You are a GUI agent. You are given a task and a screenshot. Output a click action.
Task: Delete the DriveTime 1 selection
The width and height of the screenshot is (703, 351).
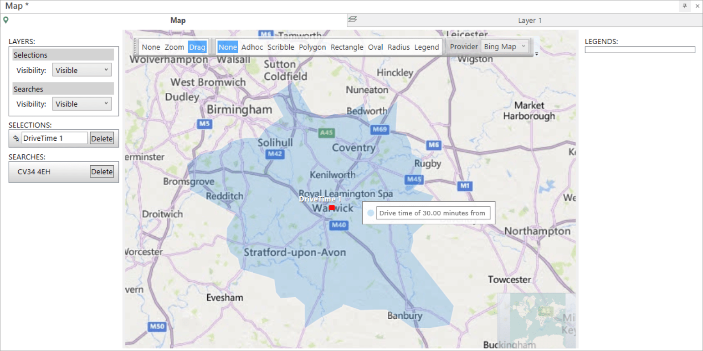(102, 138)
